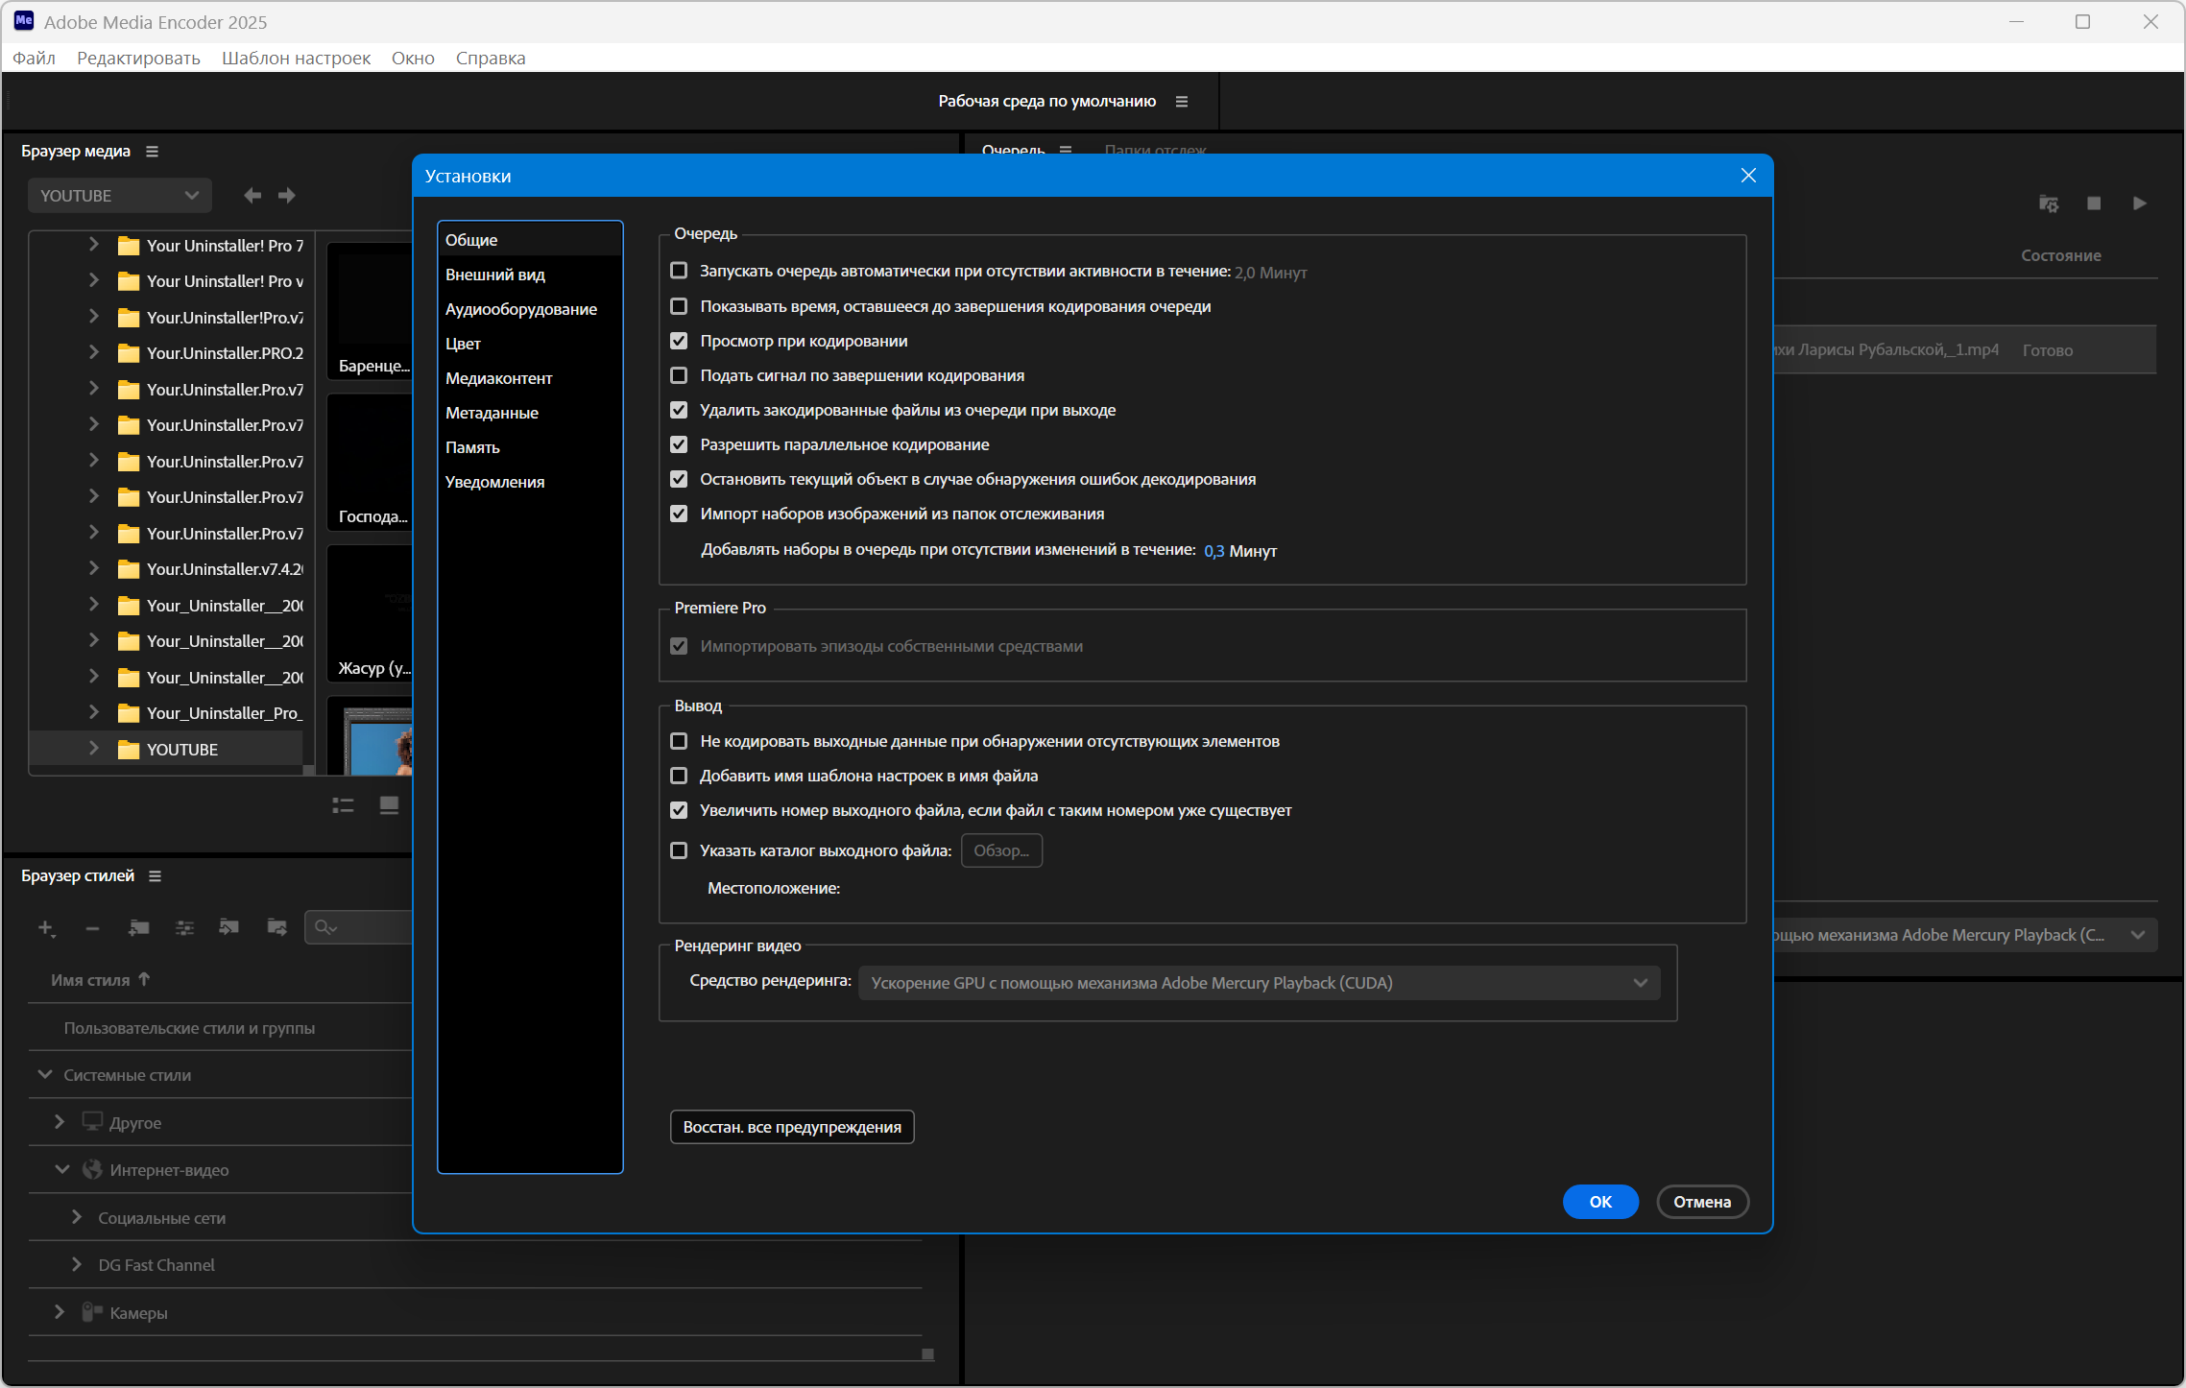Select 'Память' settings category

[472, 447]
